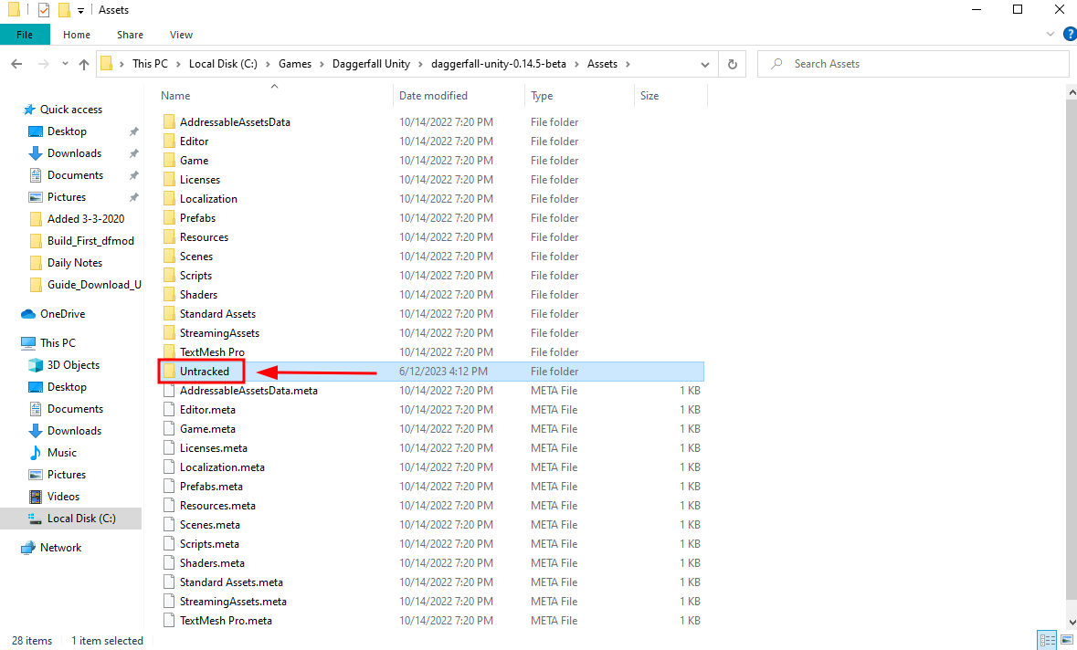Open the recent locations dropdown arrow

pyautogui.click(x=65, y=64)
